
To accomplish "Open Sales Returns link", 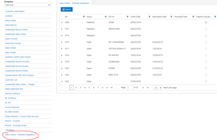I will click(11, 25).
